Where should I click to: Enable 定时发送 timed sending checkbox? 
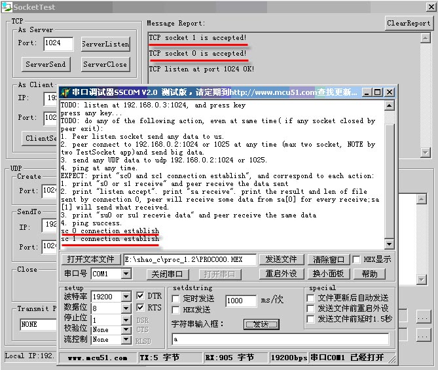[x=175, y=299]
